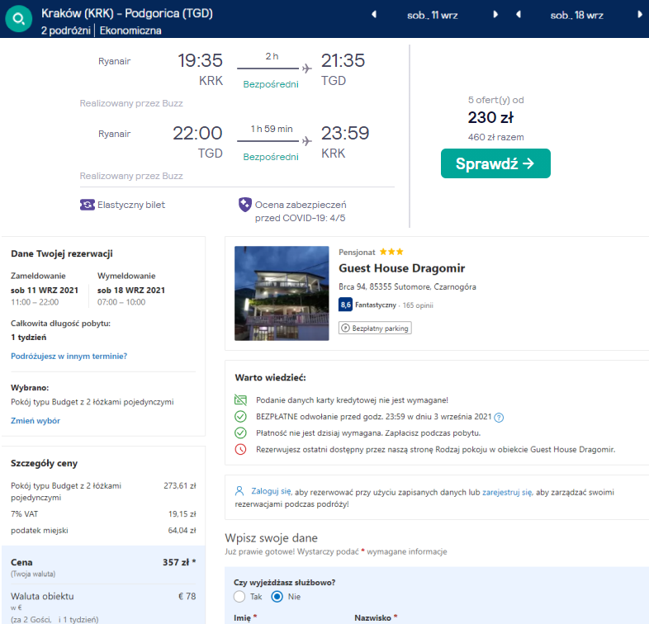Click the 273,61 zł room price

click(x=180, y=486)
